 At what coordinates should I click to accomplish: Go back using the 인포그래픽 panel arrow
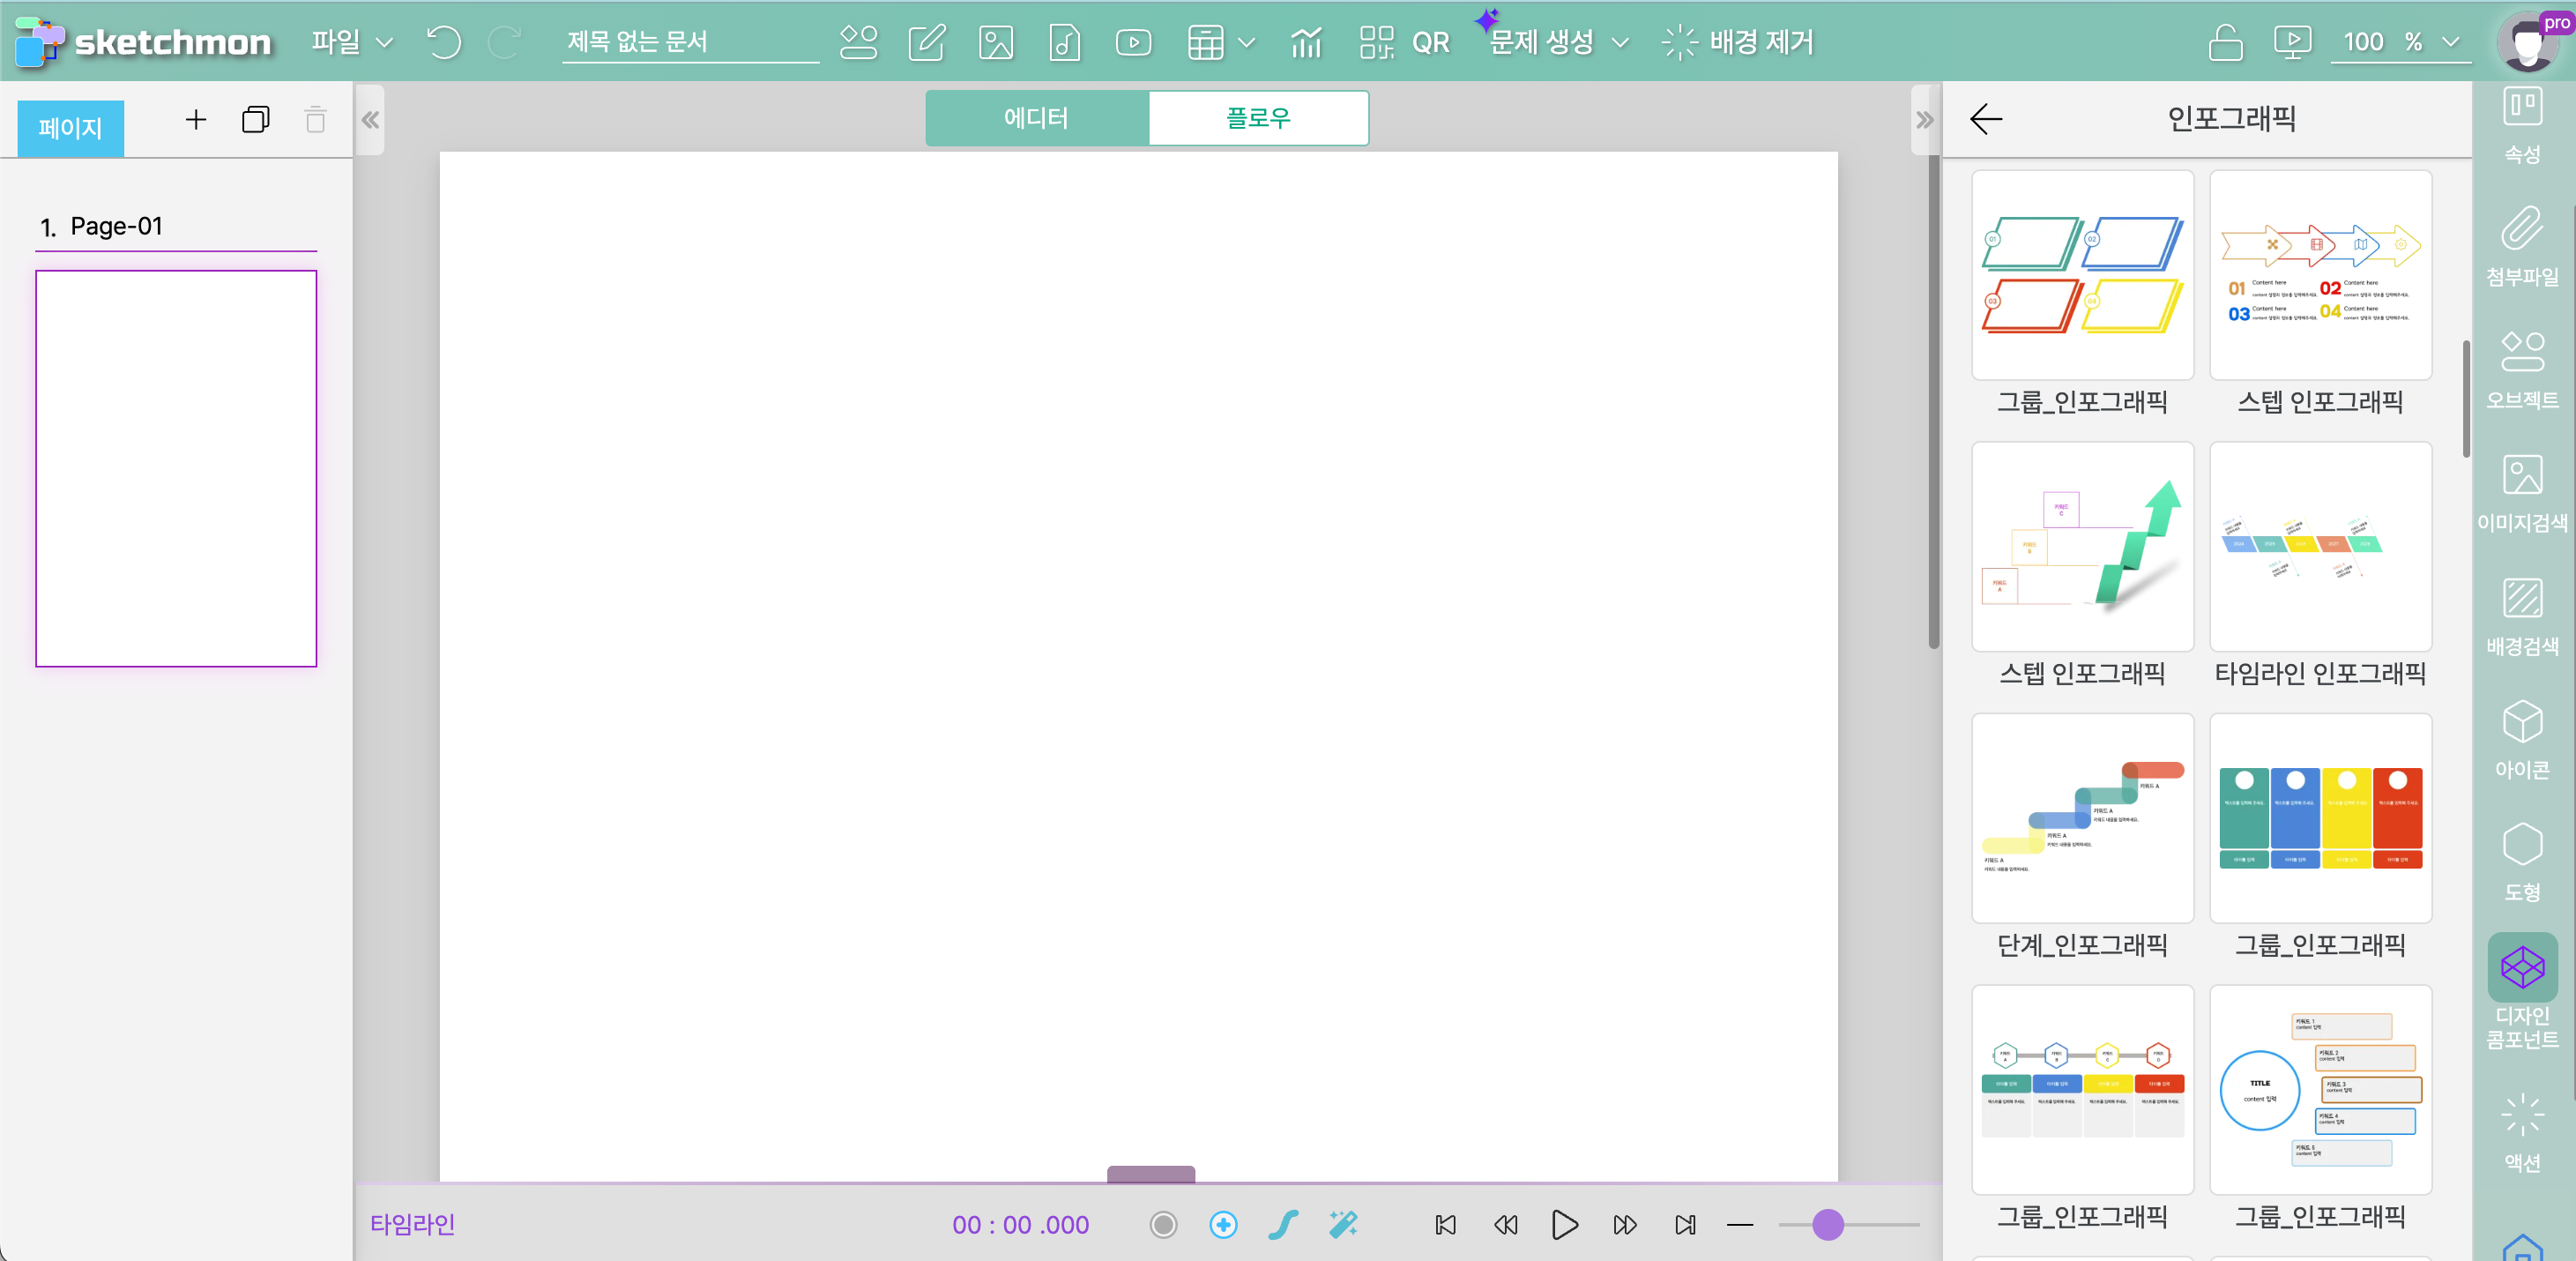[1985, 119]
